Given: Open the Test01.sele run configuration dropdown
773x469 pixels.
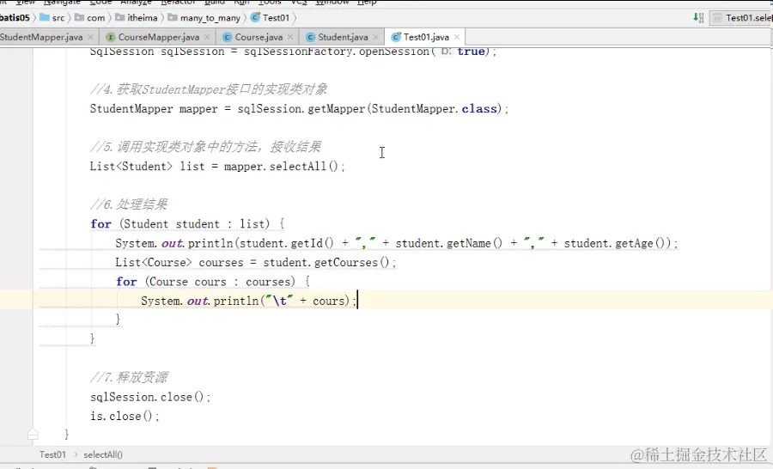Looking at the screenshot, I should pos(742,18).
